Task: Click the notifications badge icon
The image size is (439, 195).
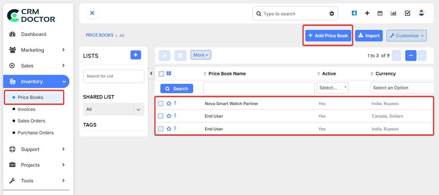Action: pos(354,13)
